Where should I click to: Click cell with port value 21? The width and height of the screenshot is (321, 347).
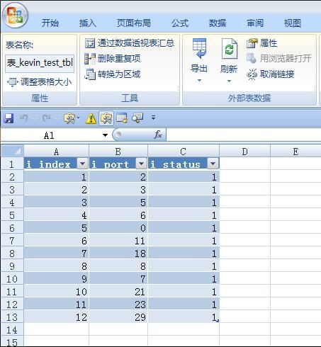[x=118, y=292]
